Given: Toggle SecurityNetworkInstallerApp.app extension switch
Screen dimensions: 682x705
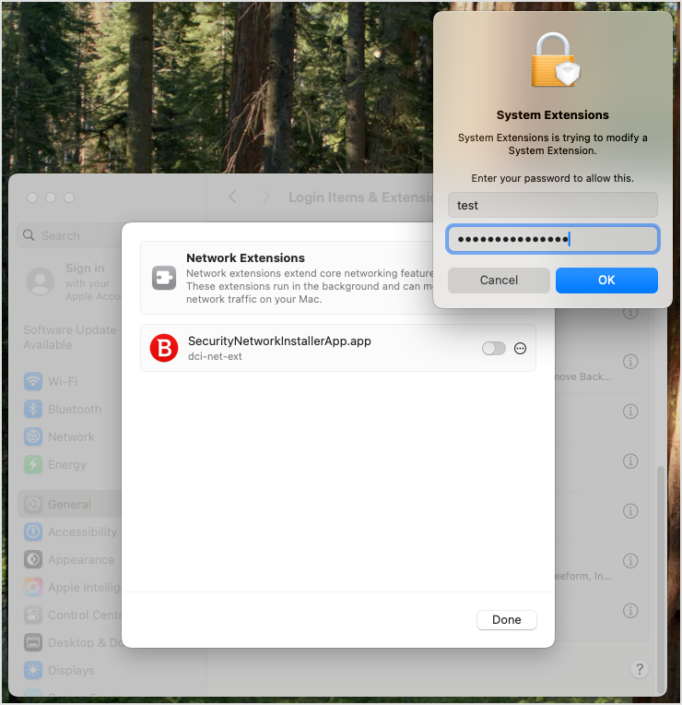Looking at the screenshot, I should point(493,349).
